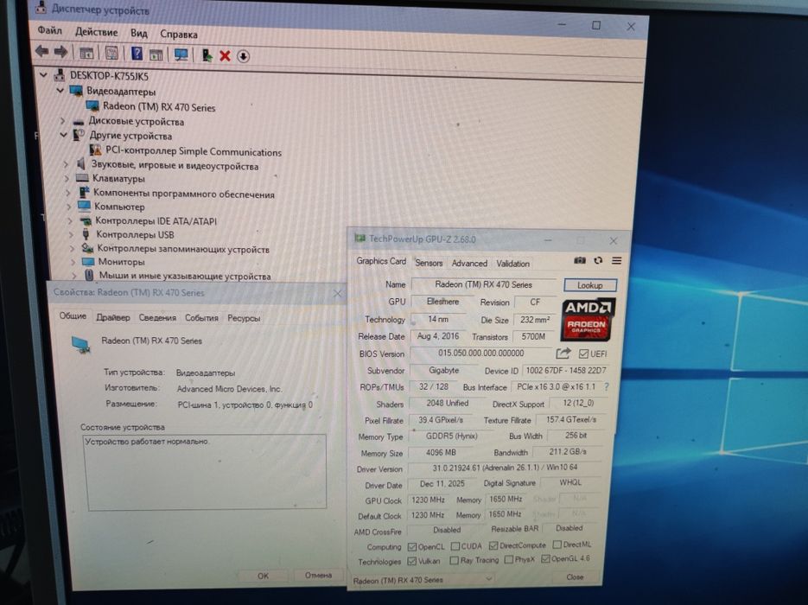The image size is (808, 605).
Task: Switch to the Advanced tab in GPU-Z
Action: tap(469, 264)
